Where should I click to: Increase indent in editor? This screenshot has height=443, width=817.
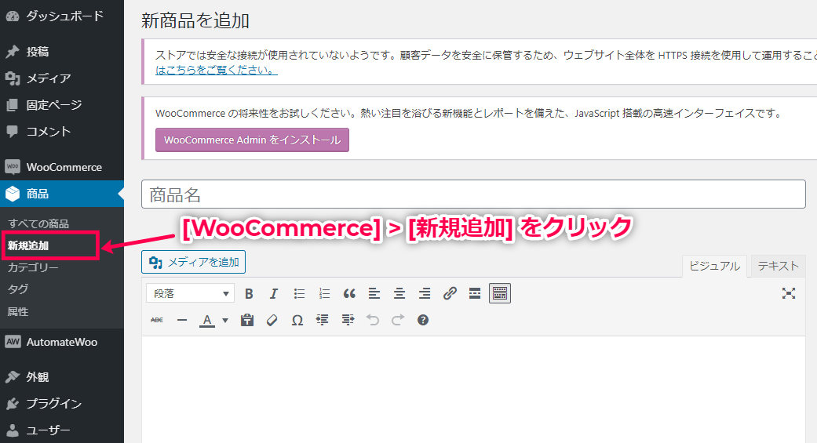(348, 320)
